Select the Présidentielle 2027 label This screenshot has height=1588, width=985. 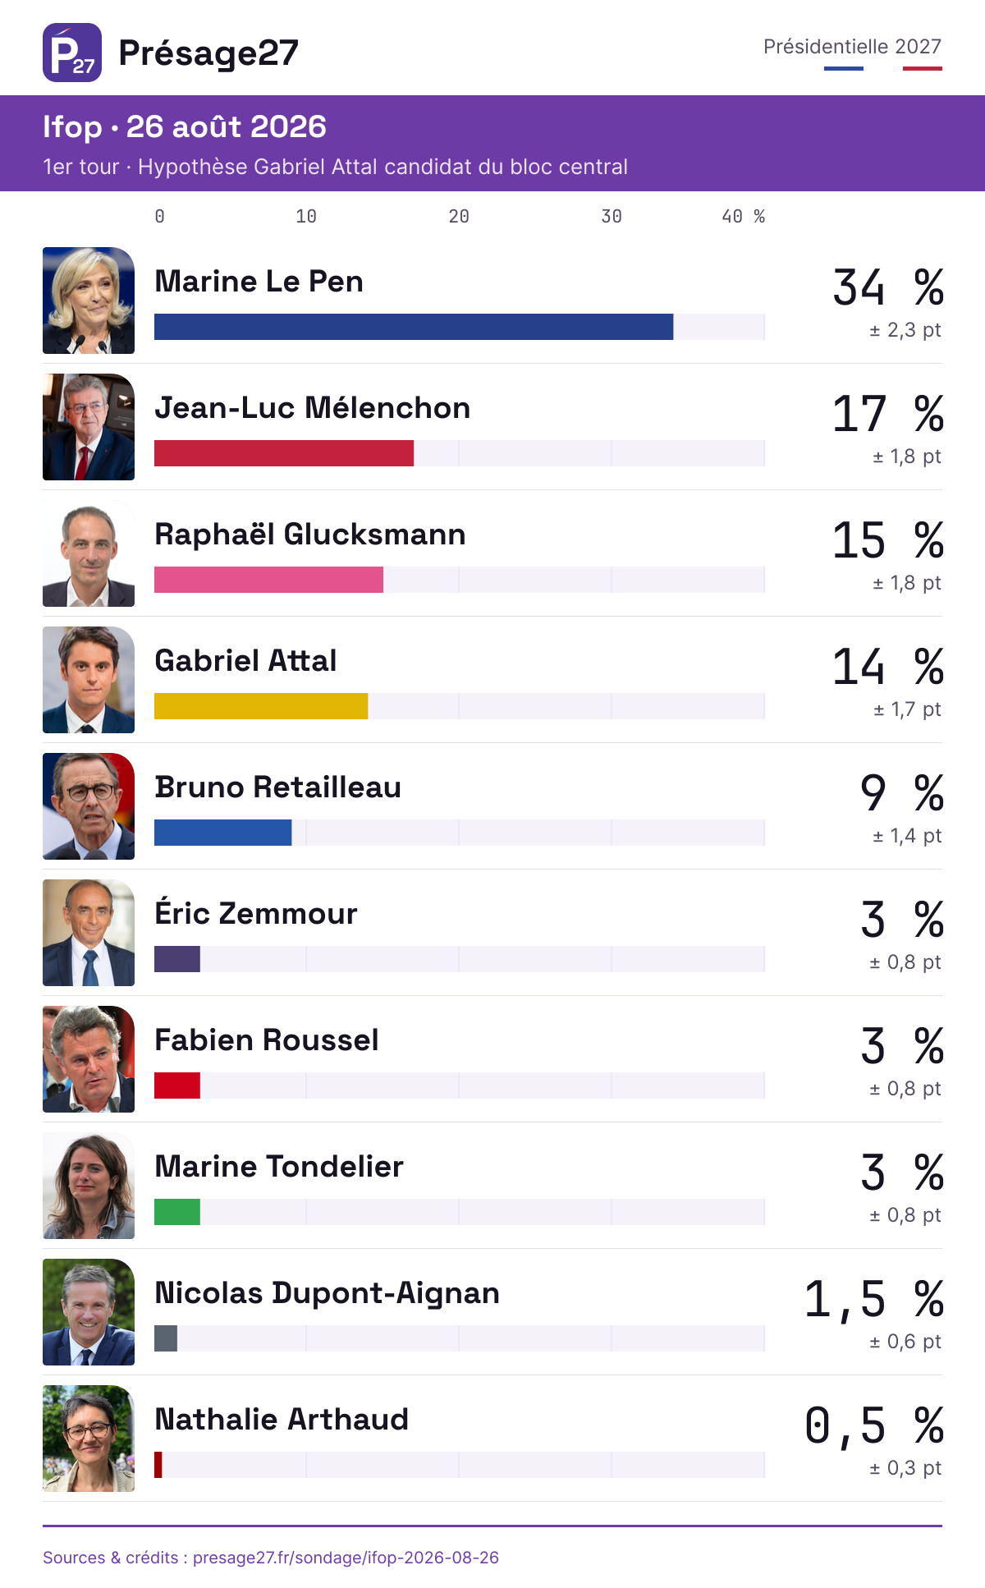pyautogui.click(x=852, y=47)
